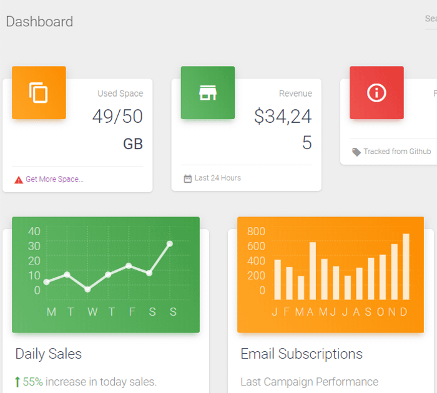Click the red warning triangle icon
This screenshot has width=437, height=393.
pos(19,180)
